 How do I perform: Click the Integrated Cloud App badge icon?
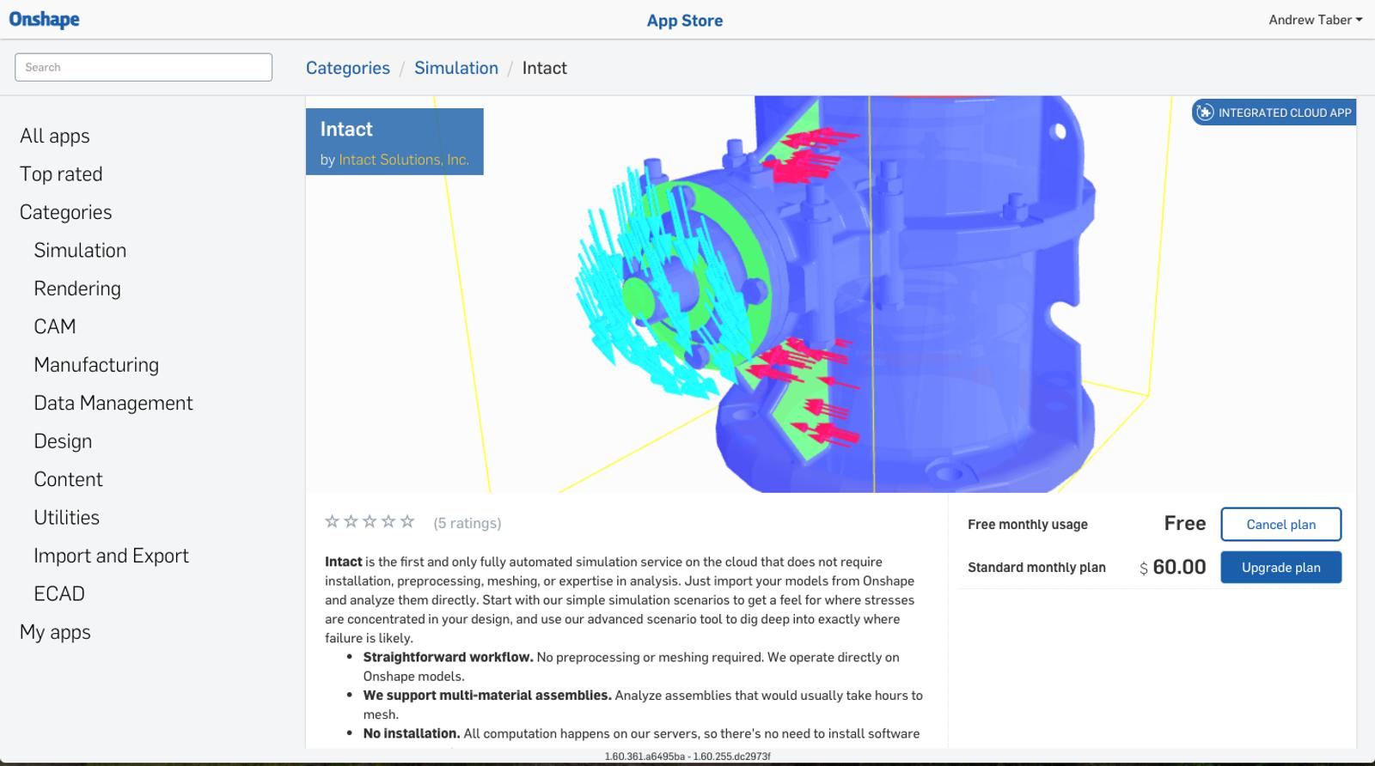point(1205,112)
